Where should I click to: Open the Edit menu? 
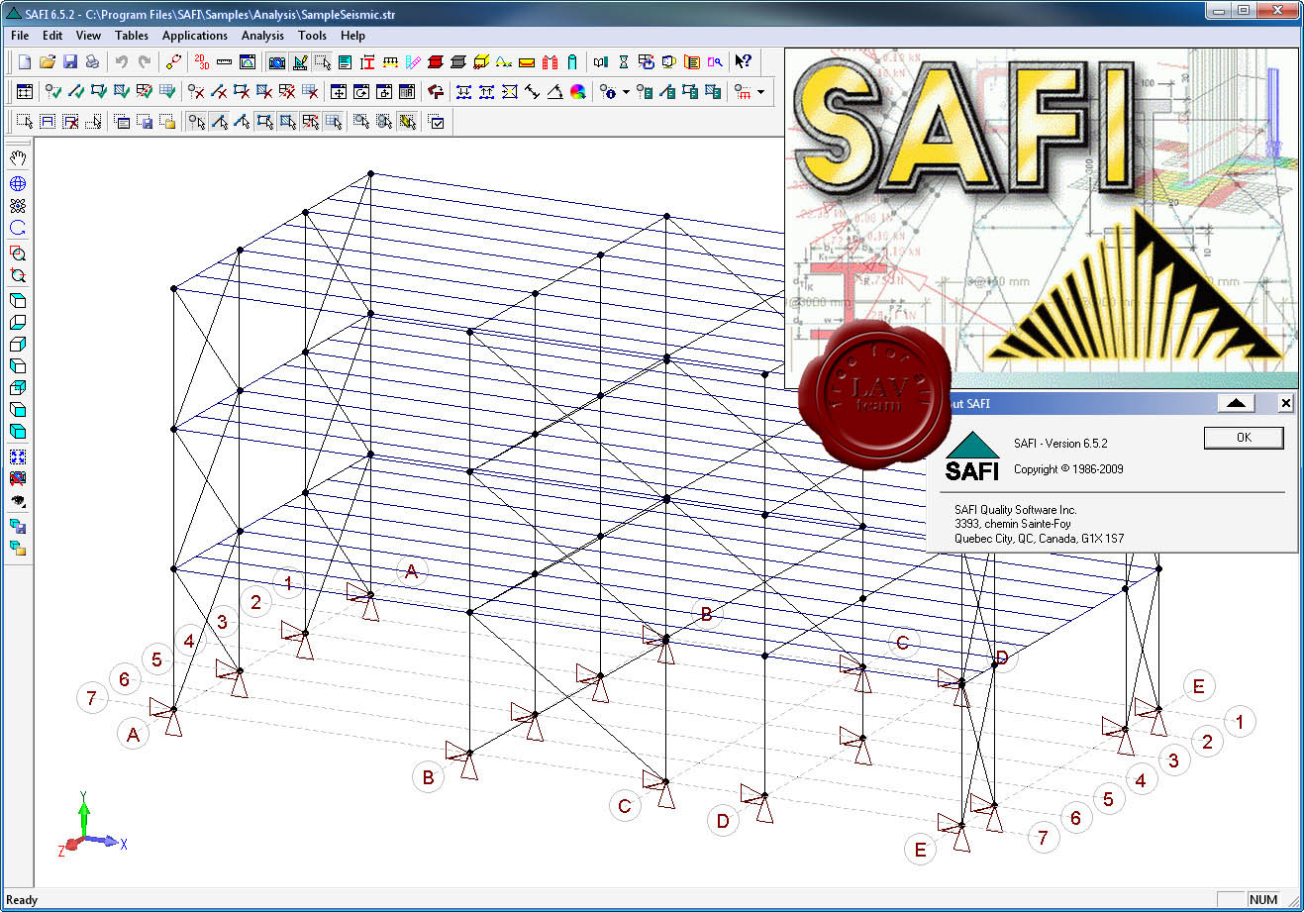[52, 35]
